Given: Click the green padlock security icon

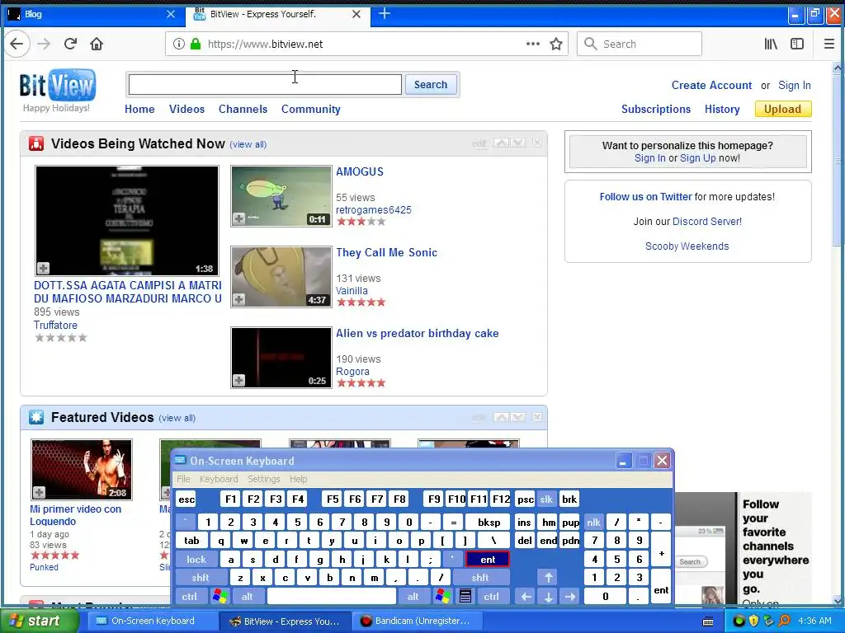Looking at the screenshot, I should pyautogui.click(x=196, y=45).
